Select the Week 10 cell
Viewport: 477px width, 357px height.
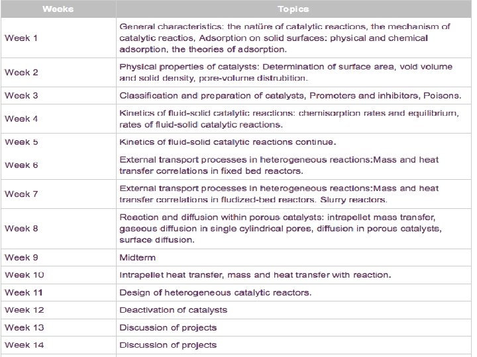(25, 274)
